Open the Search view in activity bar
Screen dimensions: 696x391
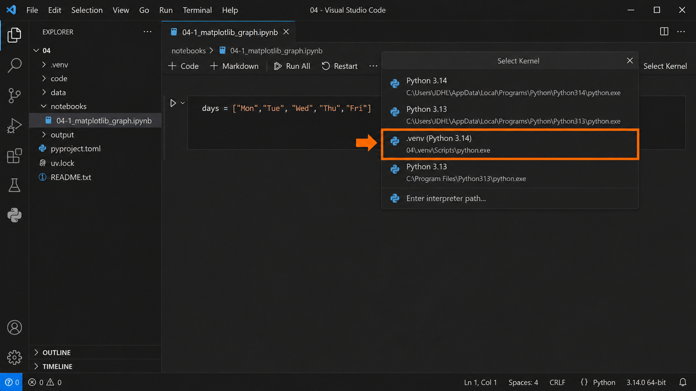tap(14, 65)
